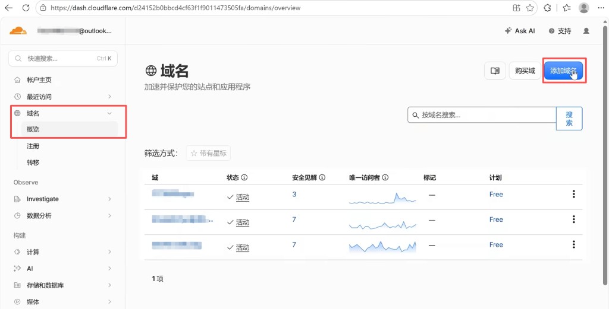The image size is (609, 309).
Task: Expand 存储和数据库 sidebar item
Action: click(64, 285)
